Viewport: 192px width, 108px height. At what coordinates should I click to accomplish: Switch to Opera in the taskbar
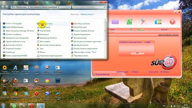coord(32,106)
